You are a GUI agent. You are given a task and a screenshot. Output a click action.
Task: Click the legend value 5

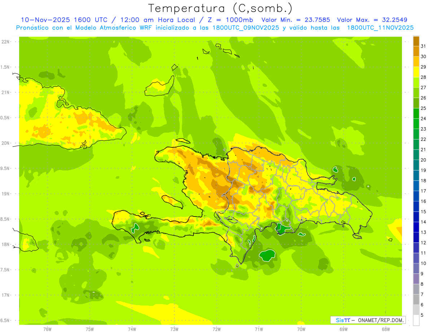(423, 315)
